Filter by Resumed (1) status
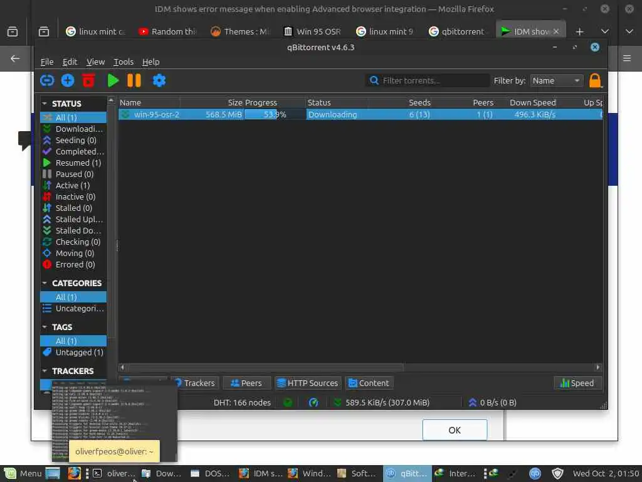642x482 pixels. click(x=73, y=163)
